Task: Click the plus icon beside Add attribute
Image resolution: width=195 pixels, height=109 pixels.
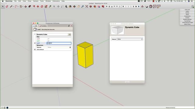Action: pyautogui.click(x=35, y=49)
